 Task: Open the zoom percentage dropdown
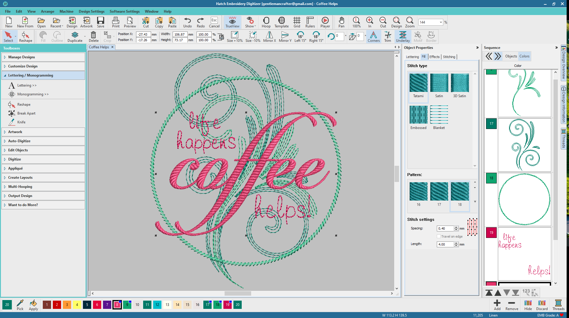coord(441,22)
